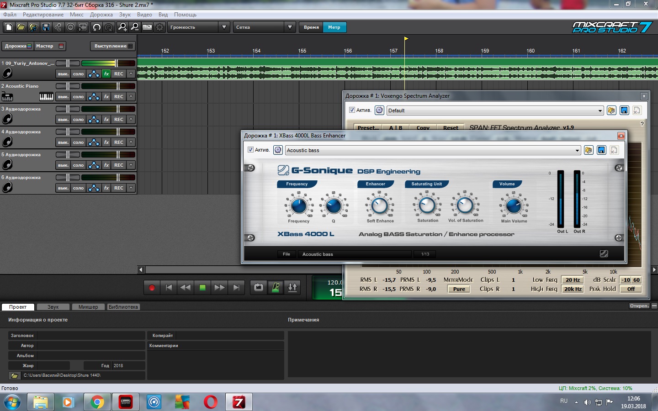This screenshot has height=411, width=658.
Task: Stop playback with the green square button
Action: pos(202,288)
